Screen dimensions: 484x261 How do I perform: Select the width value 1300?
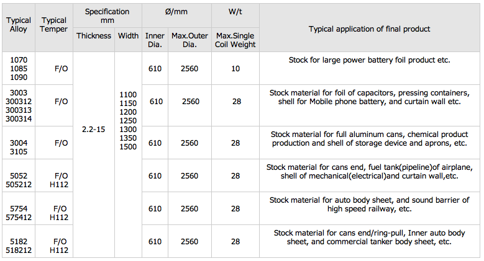pyautogui.click(x=128, y=130)
